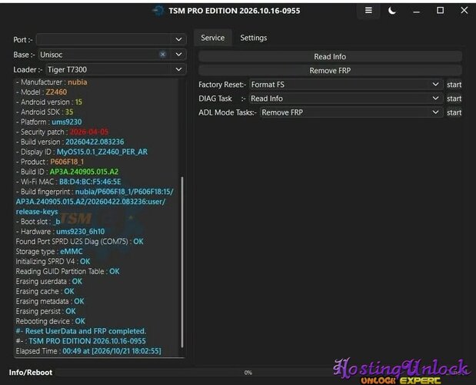
Task: Click the Read Info button
Action: [330, 56]
